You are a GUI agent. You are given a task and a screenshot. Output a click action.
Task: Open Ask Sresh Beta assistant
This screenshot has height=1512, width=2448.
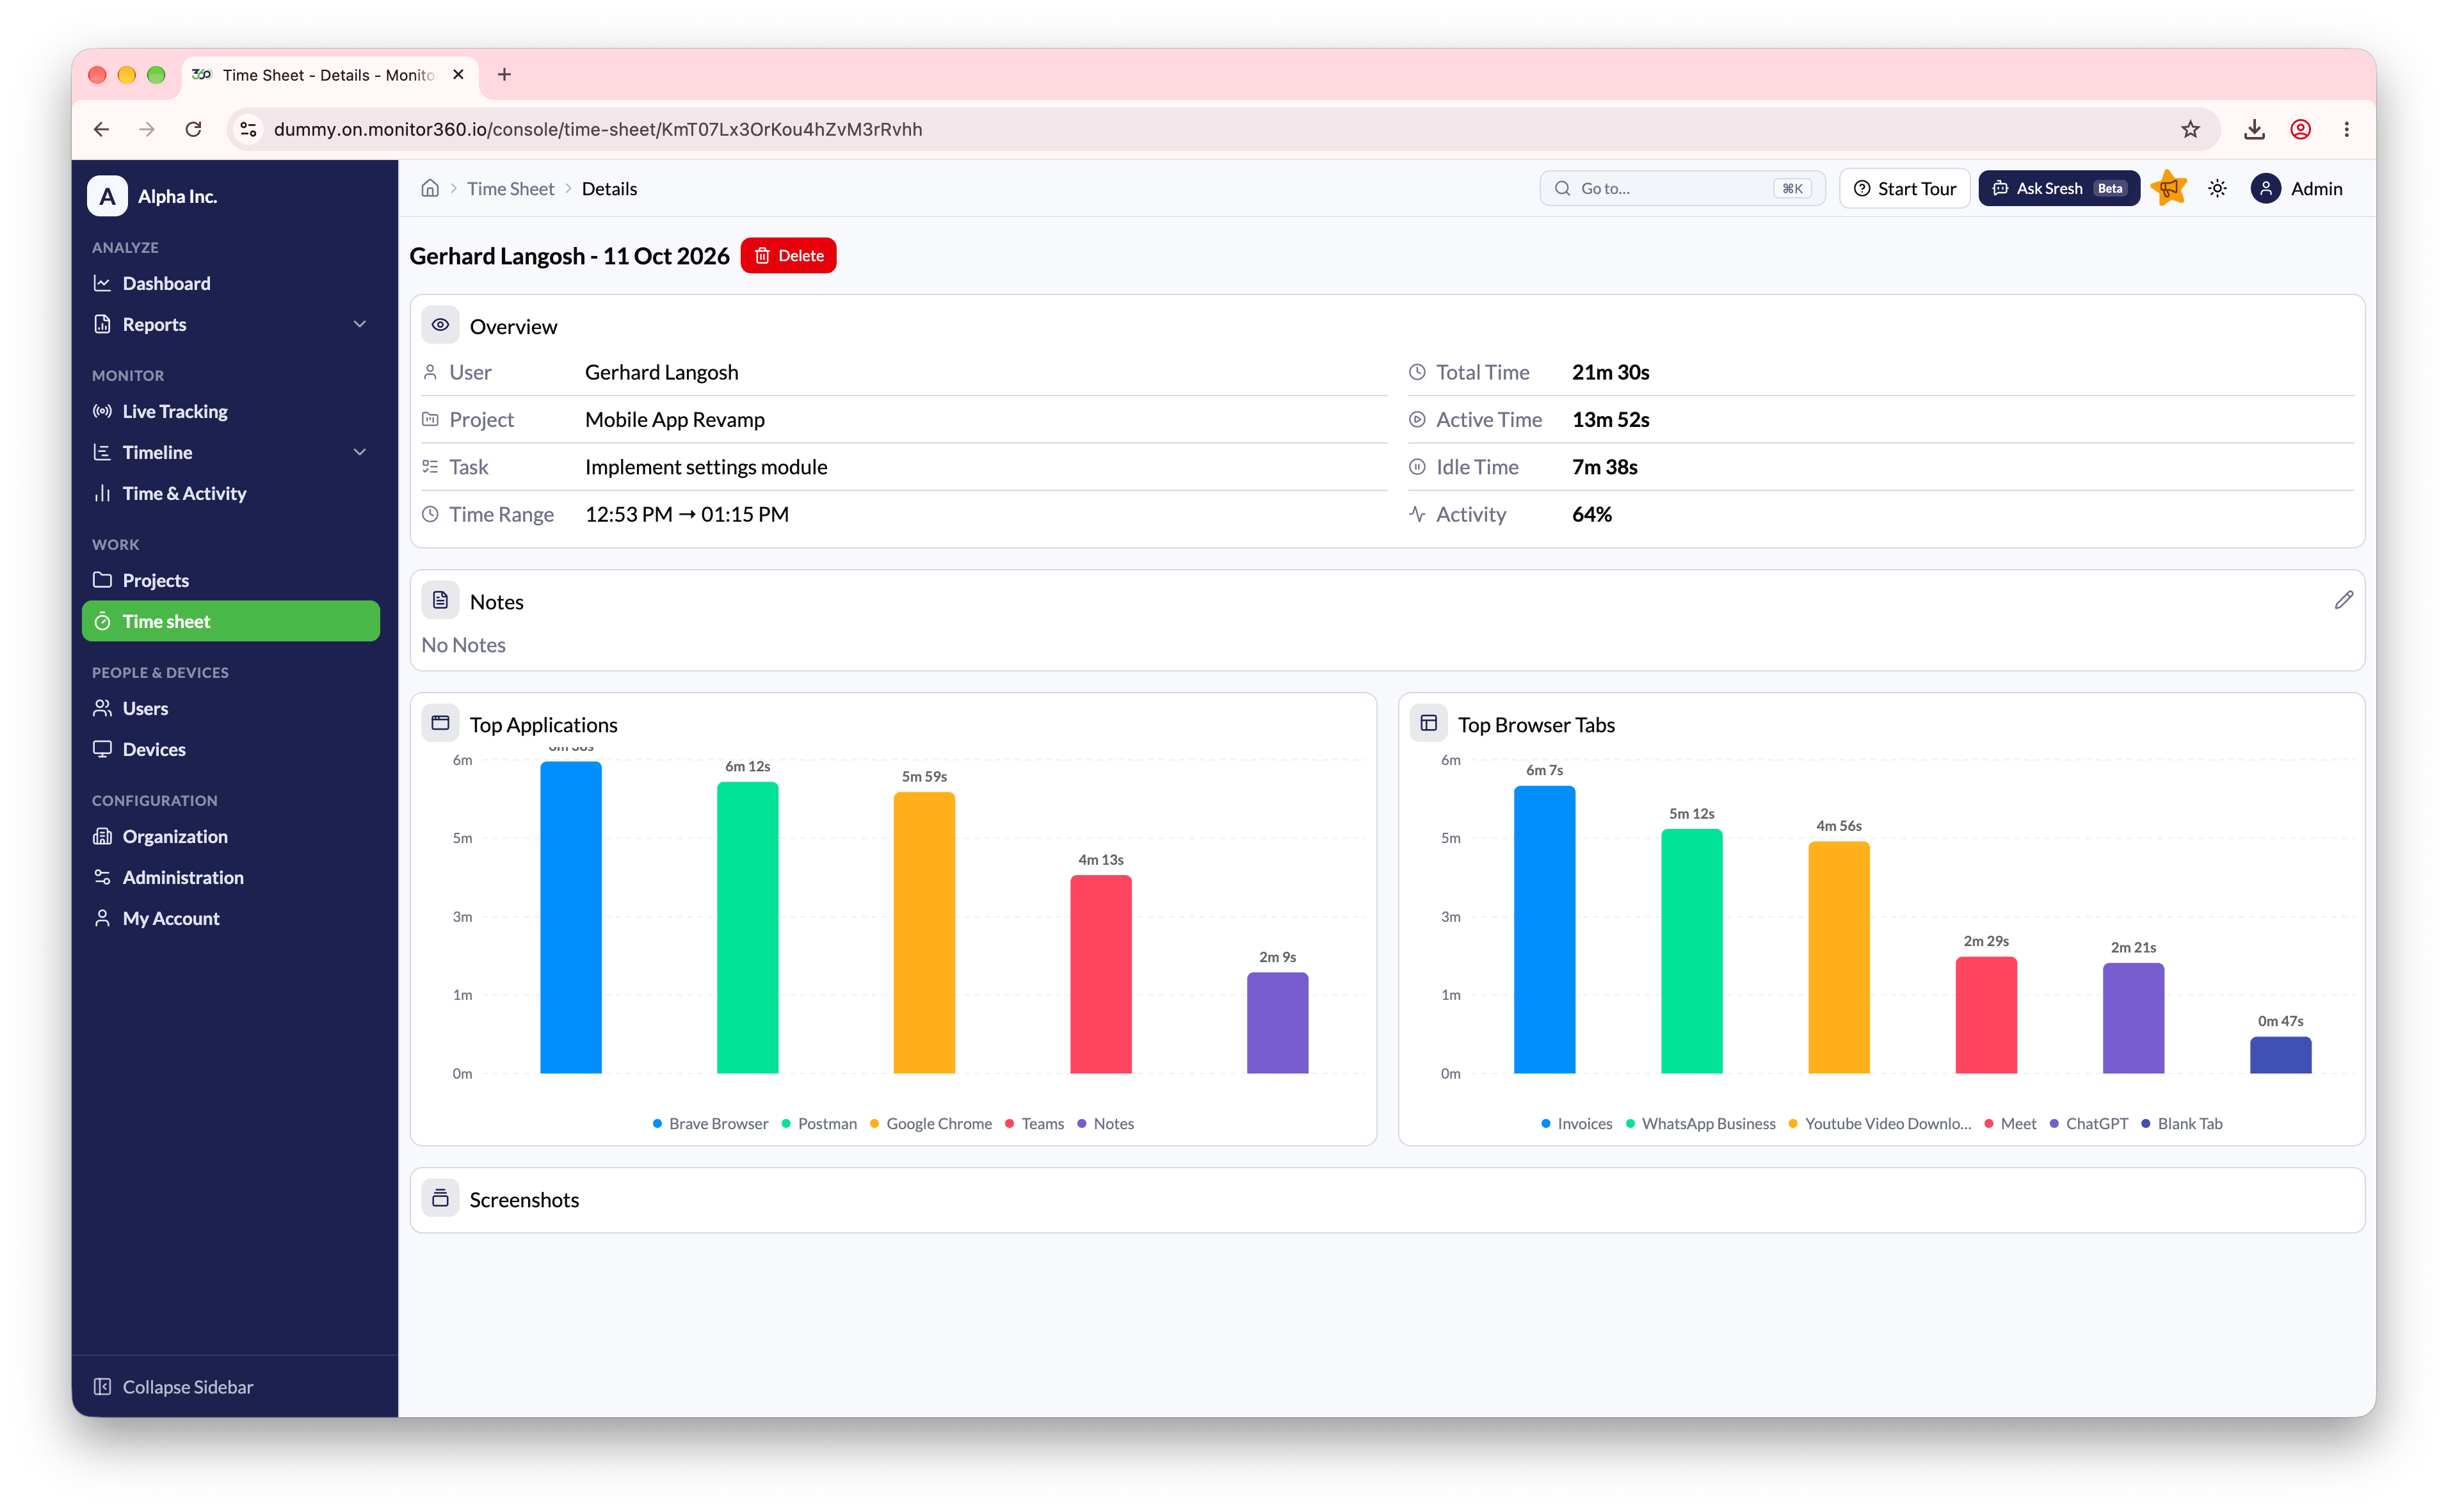[2058, 188]
